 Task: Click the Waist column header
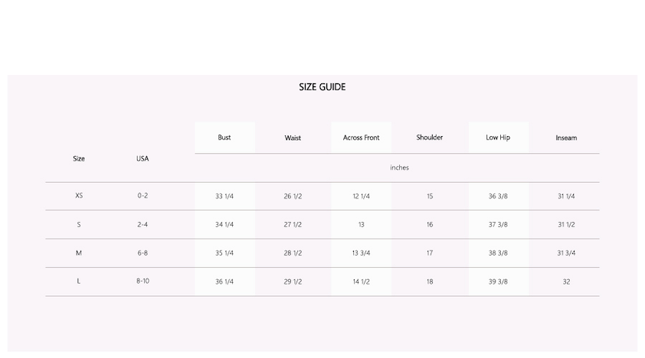tap(293, 138)
